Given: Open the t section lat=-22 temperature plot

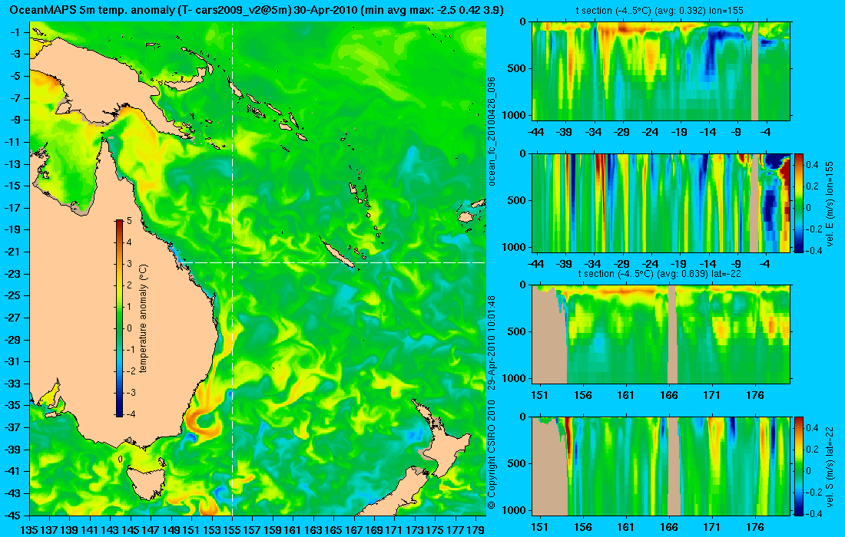Looking at the screenshot, I should coord(661,334).
